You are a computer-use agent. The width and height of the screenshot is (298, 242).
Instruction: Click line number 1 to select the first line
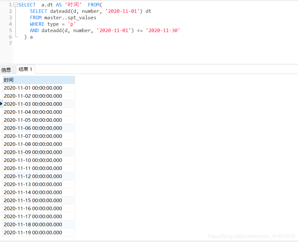10,4
